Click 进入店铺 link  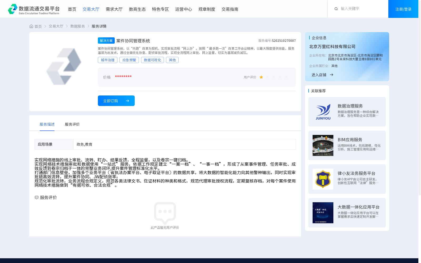[319, 75]
